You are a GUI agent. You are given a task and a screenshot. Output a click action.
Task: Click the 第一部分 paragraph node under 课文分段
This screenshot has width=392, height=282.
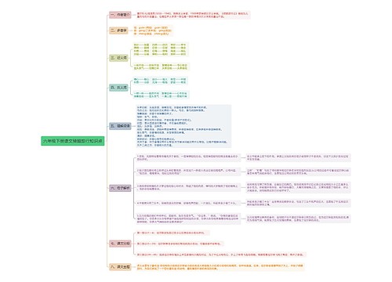pos(172,233)
